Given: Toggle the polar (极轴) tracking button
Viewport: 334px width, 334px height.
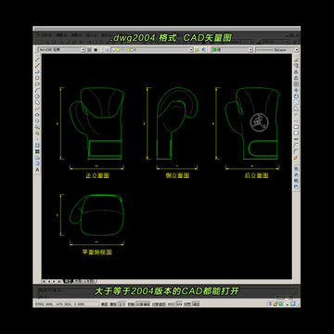Looking at the screenshot, I should coord(131,304).
